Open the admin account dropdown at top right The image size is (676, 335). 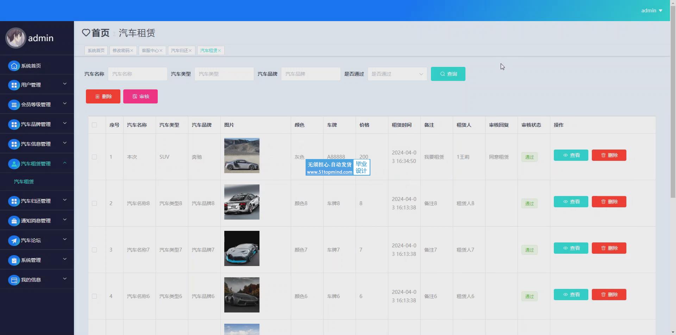coord(652,11)
